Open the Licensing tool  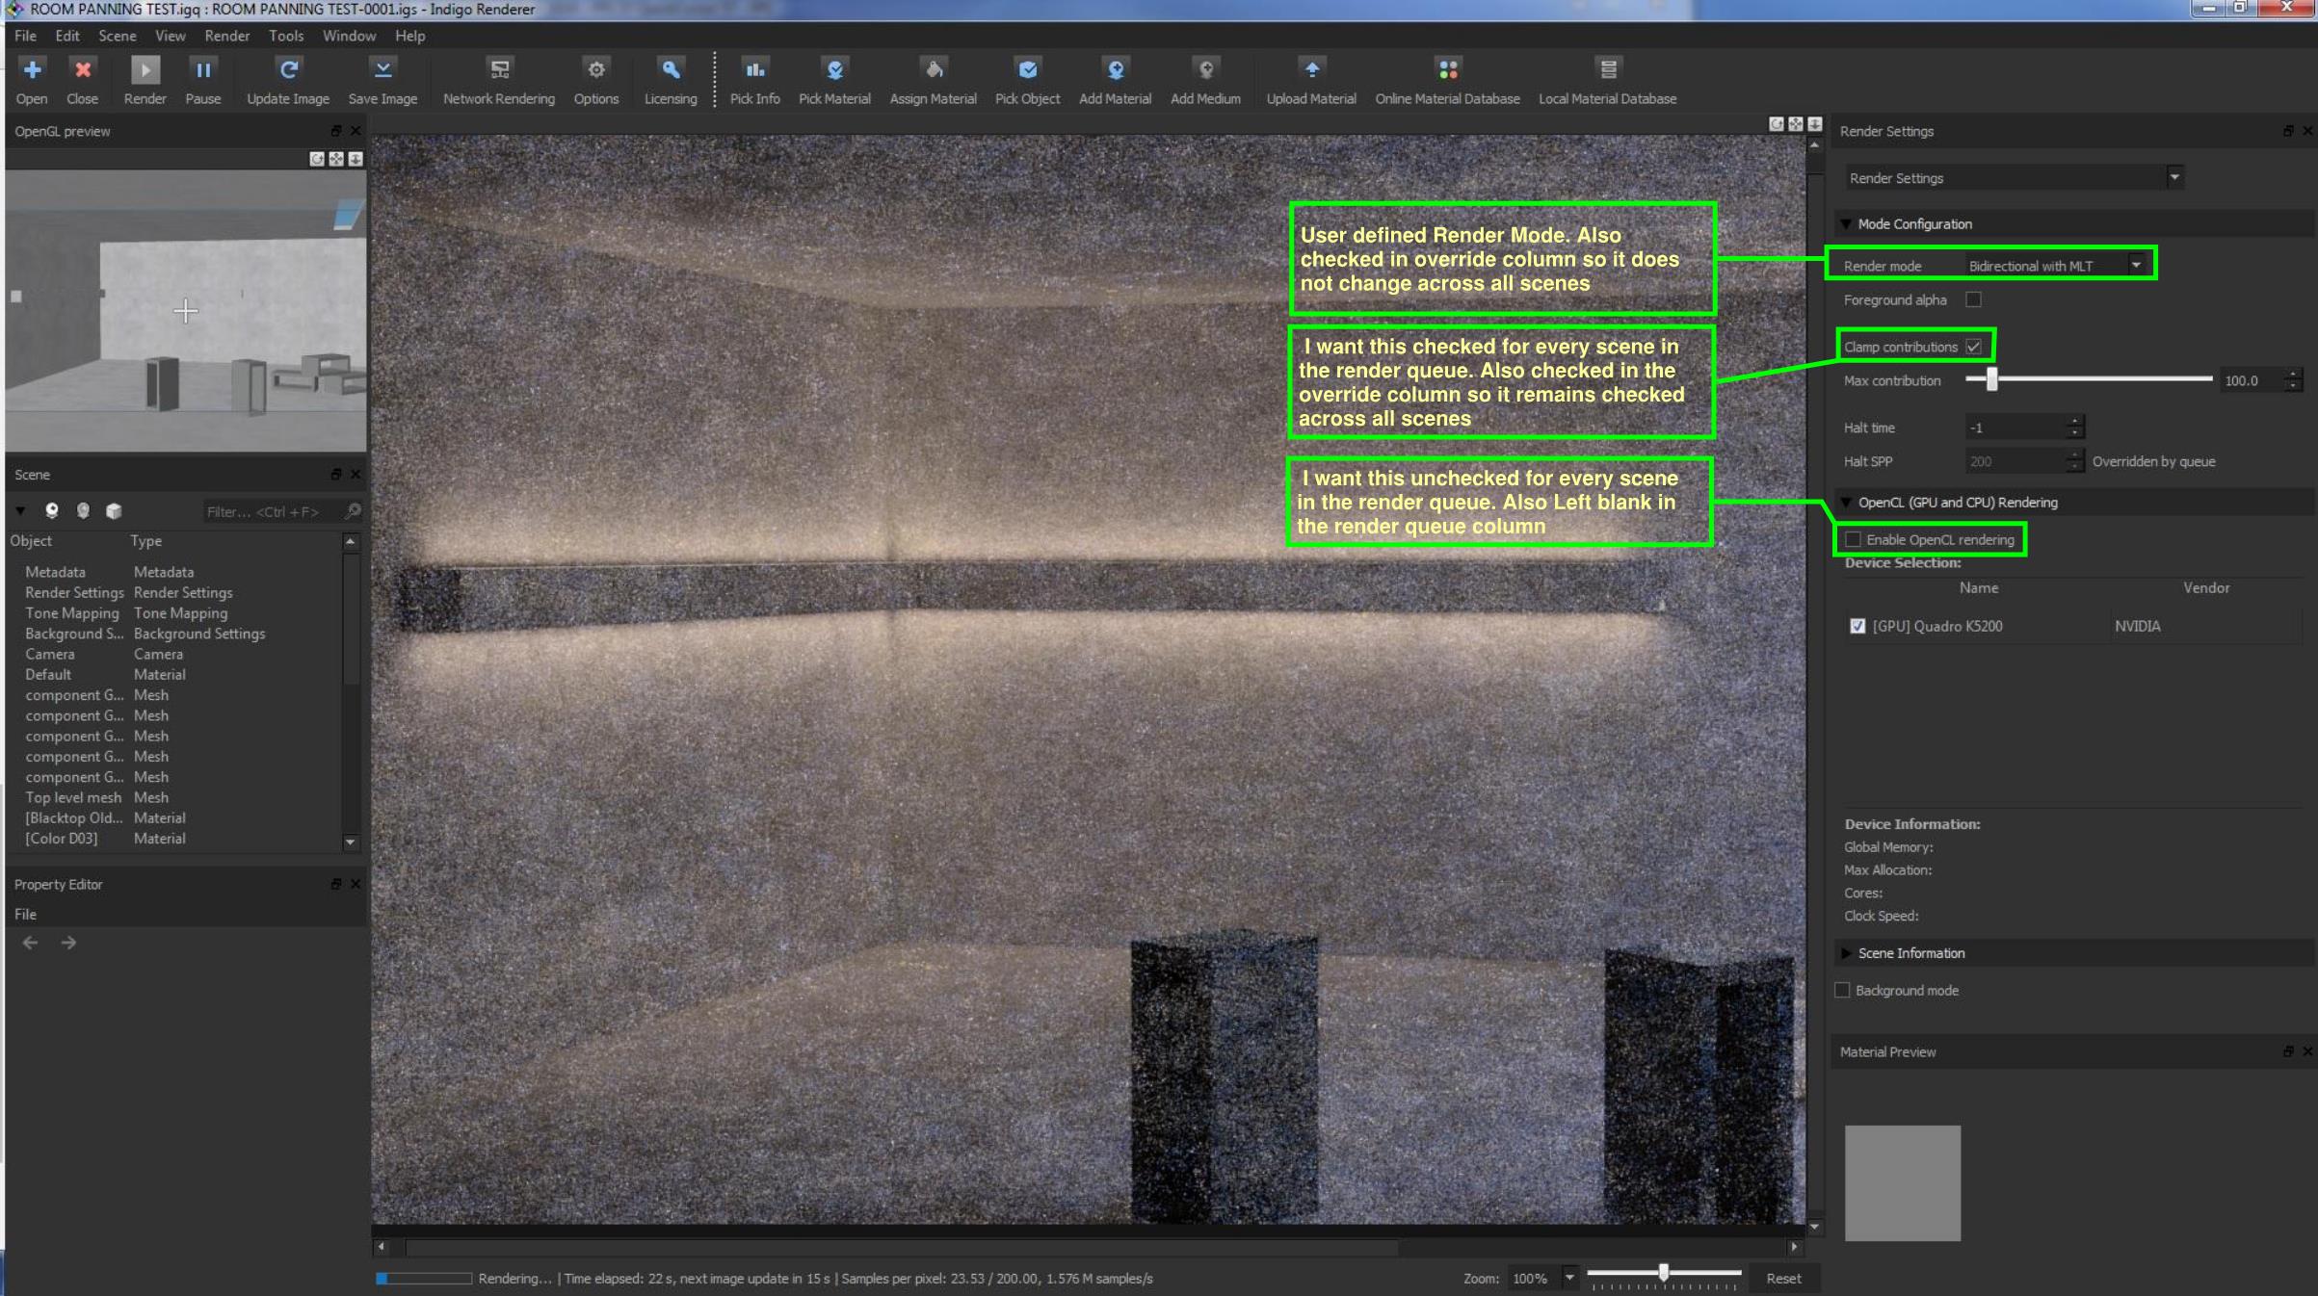[x=671, y=70]
